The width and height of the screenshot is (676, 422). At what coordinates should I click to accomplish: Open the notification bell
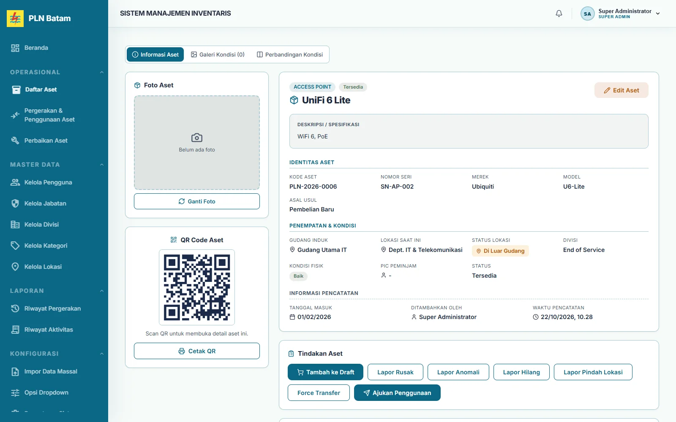pyautogui.click(x=559, y=14)
